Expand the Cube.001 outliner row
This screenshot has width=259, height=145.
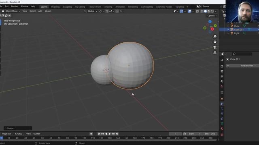(228, 29)
